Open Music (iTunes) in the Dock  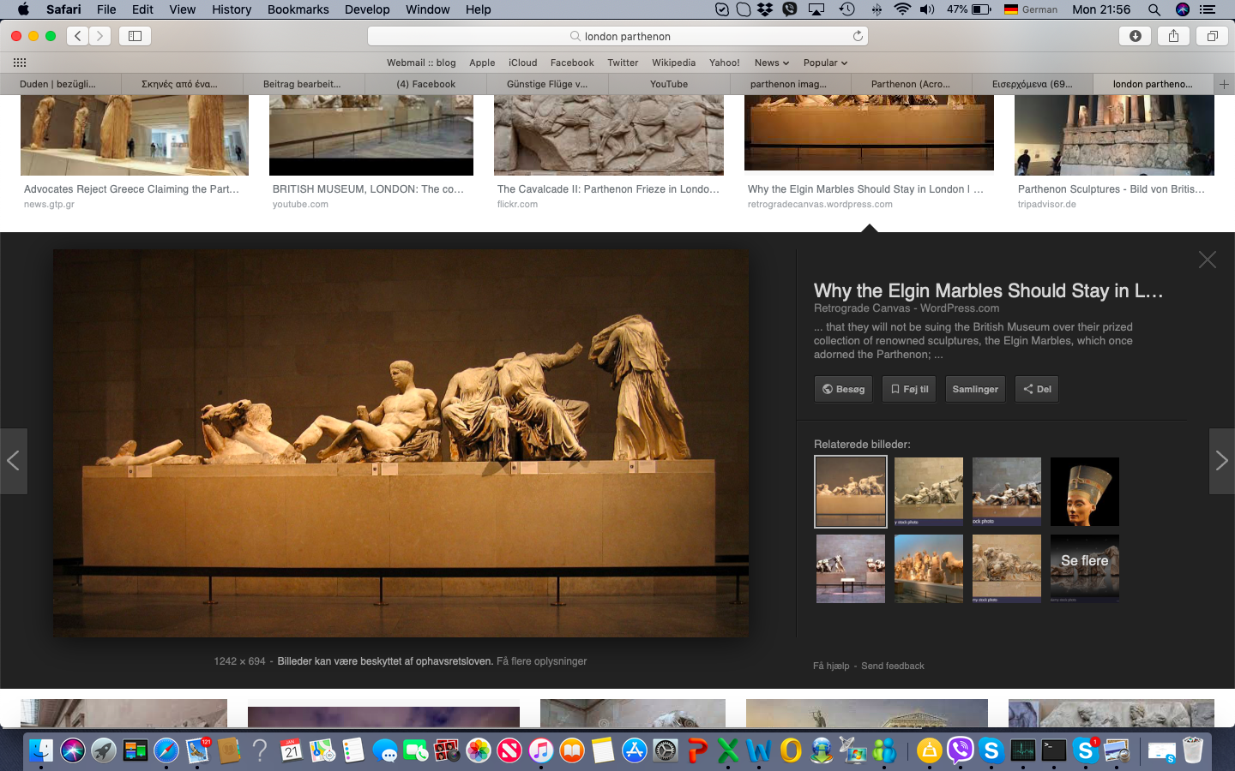[540, 750]
